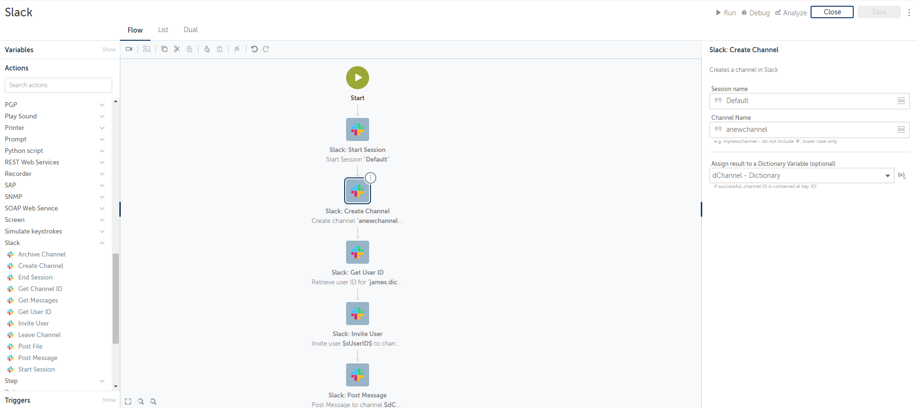Image resolution: width=917 pixels, height=408 pixels.
Task: Click the Close button
Action: 832,12
